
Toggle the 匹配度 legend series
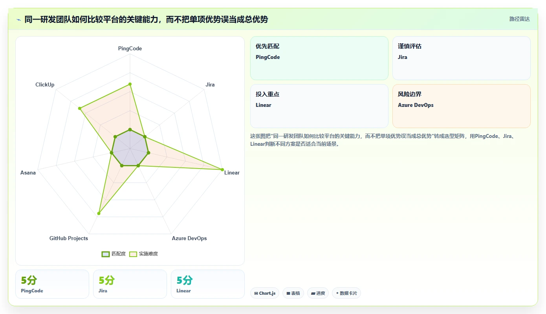(x=114, y=254)
